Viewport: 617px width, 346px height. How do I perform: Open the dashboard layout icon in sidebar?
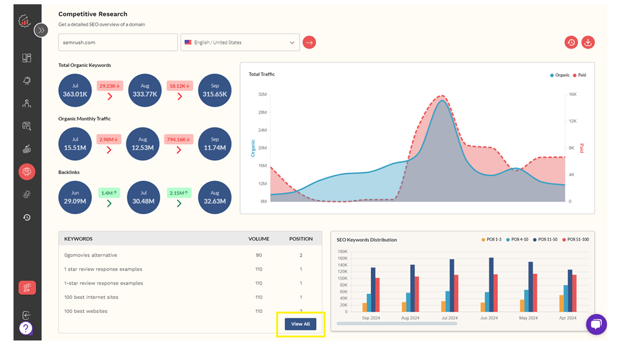click(27, 58)
